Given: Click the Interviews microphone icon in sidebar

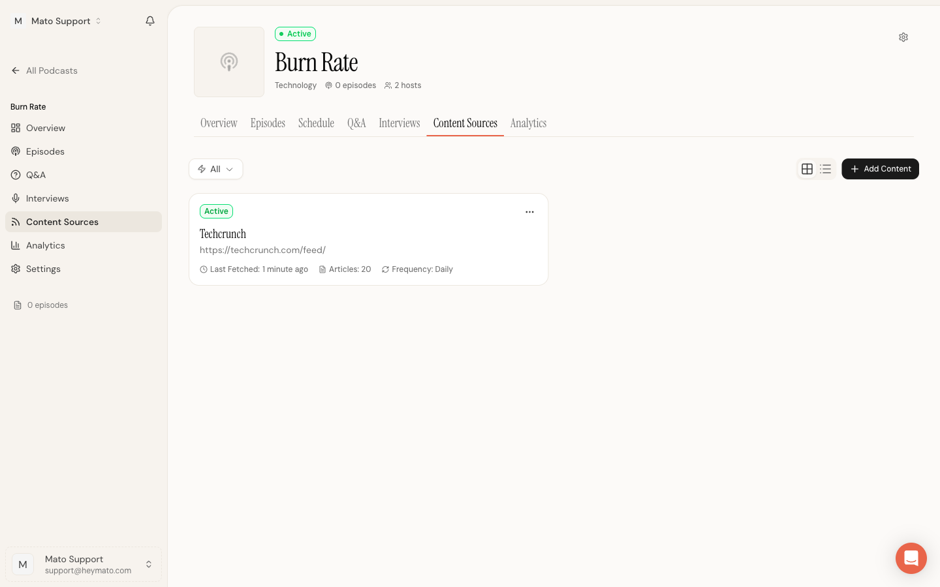Looking at the screenshot, I should pos(16,198).
